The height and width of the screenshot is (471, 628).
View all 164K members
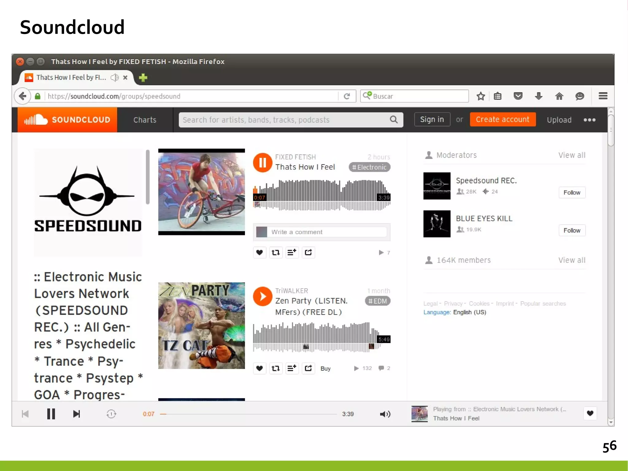point(572,260)
